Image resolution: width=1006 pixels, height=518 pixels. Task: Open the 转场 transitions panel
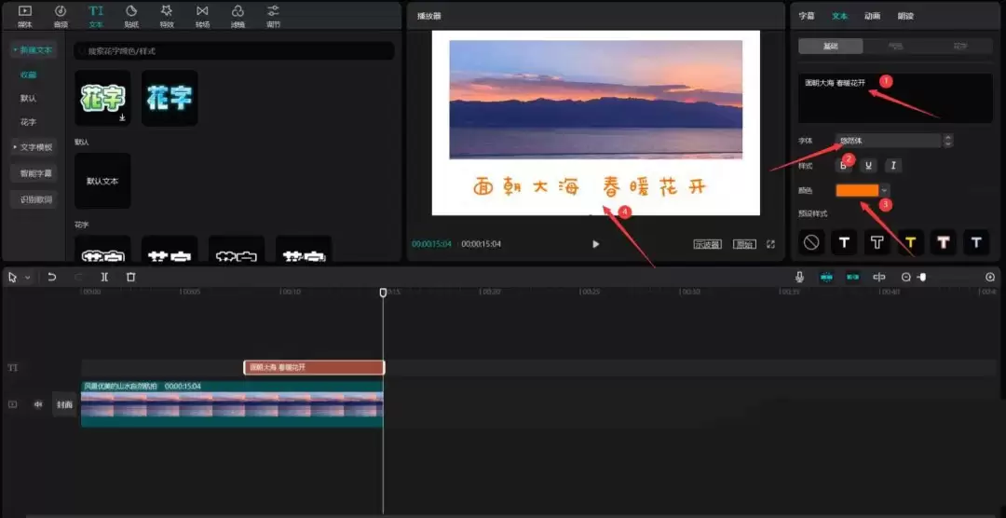[x=202, y=16]
